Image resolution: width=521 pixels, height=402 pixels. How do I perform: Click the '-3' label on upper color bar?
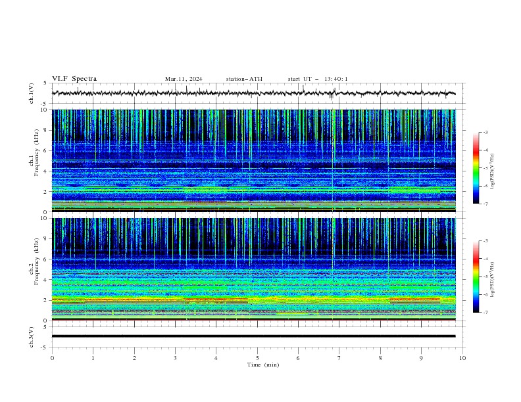tap(485, 132)
